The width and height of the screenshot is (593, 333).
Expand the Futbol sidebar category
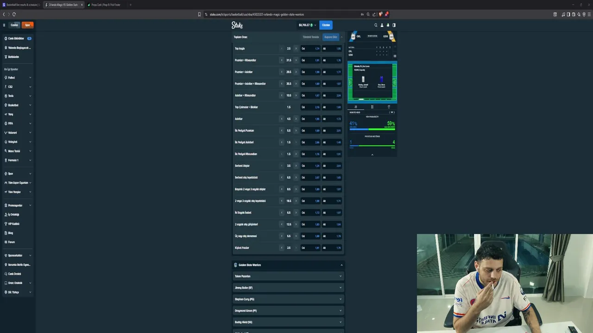(x=18, y=78)
